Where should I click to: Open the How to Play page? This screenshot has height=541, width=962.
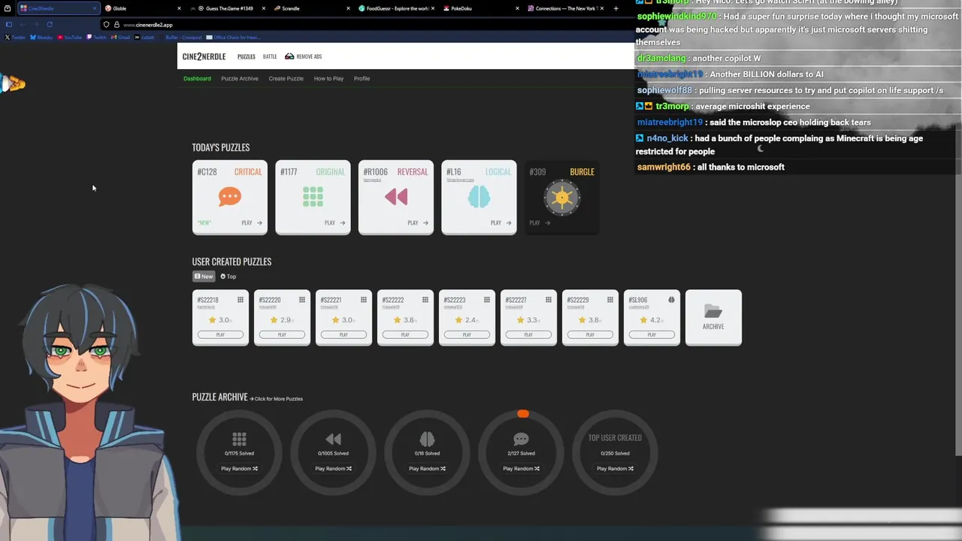click(328, 78)
